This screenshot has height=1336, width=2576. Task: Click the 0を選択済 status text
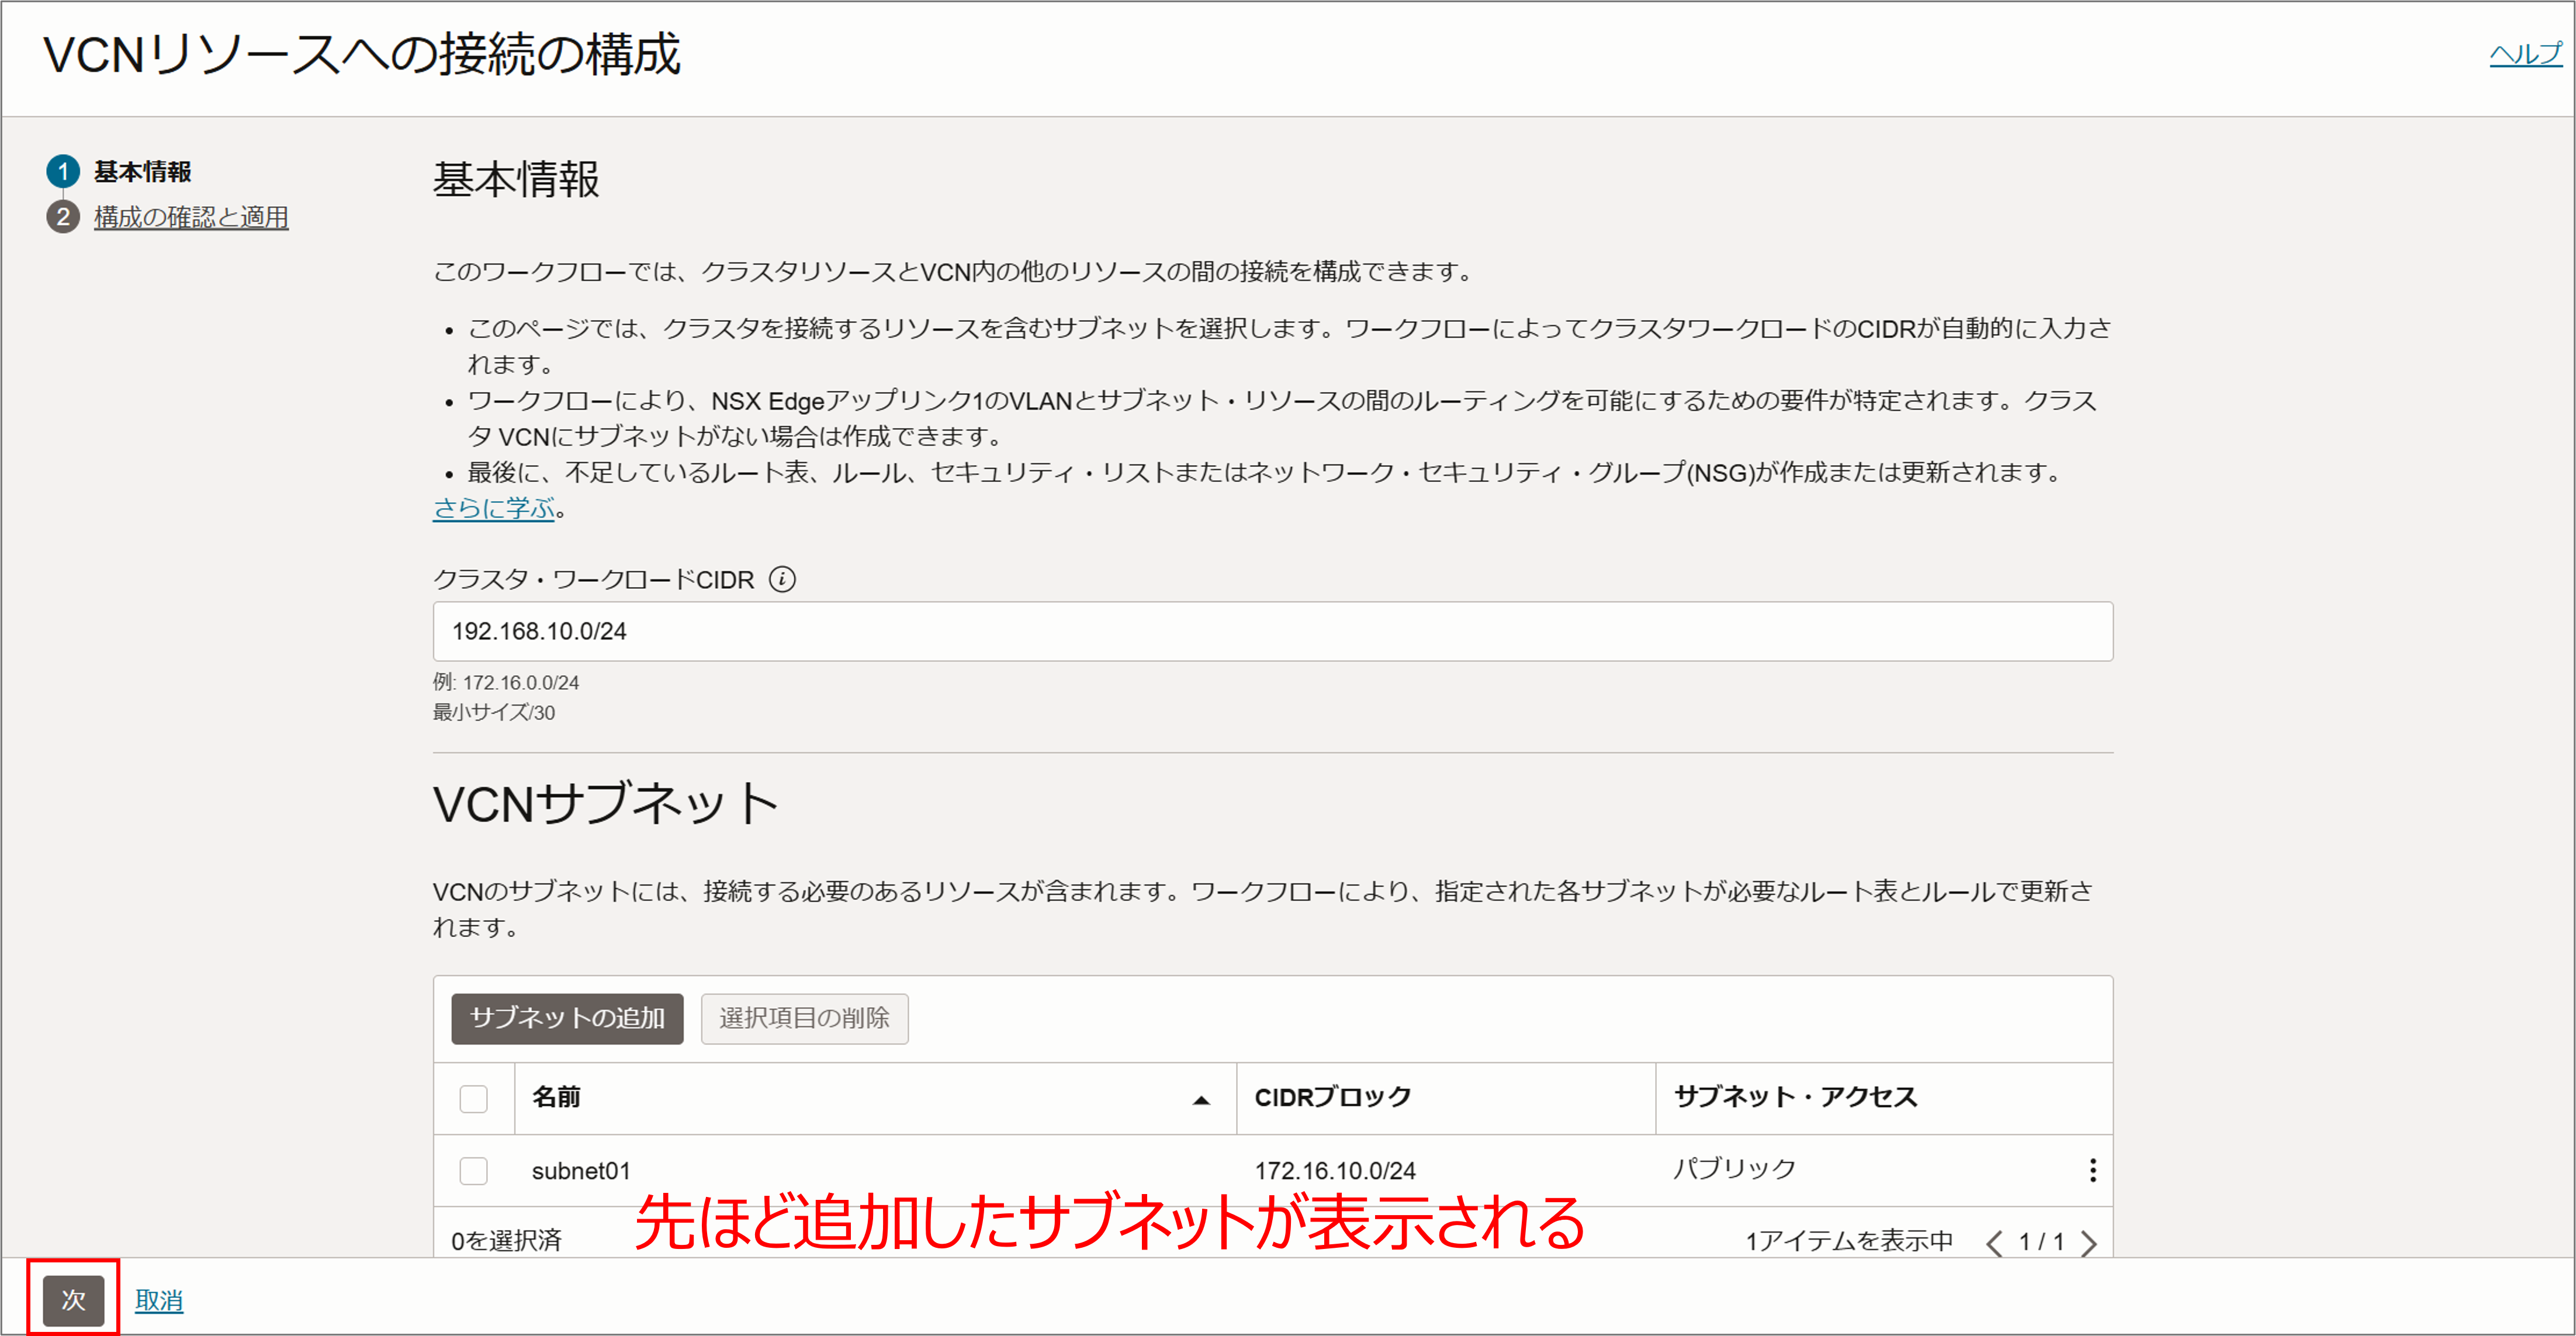click(x=506, y=1241)
